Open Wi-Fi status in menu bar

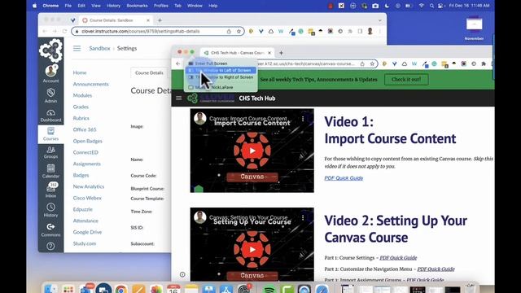422,6
